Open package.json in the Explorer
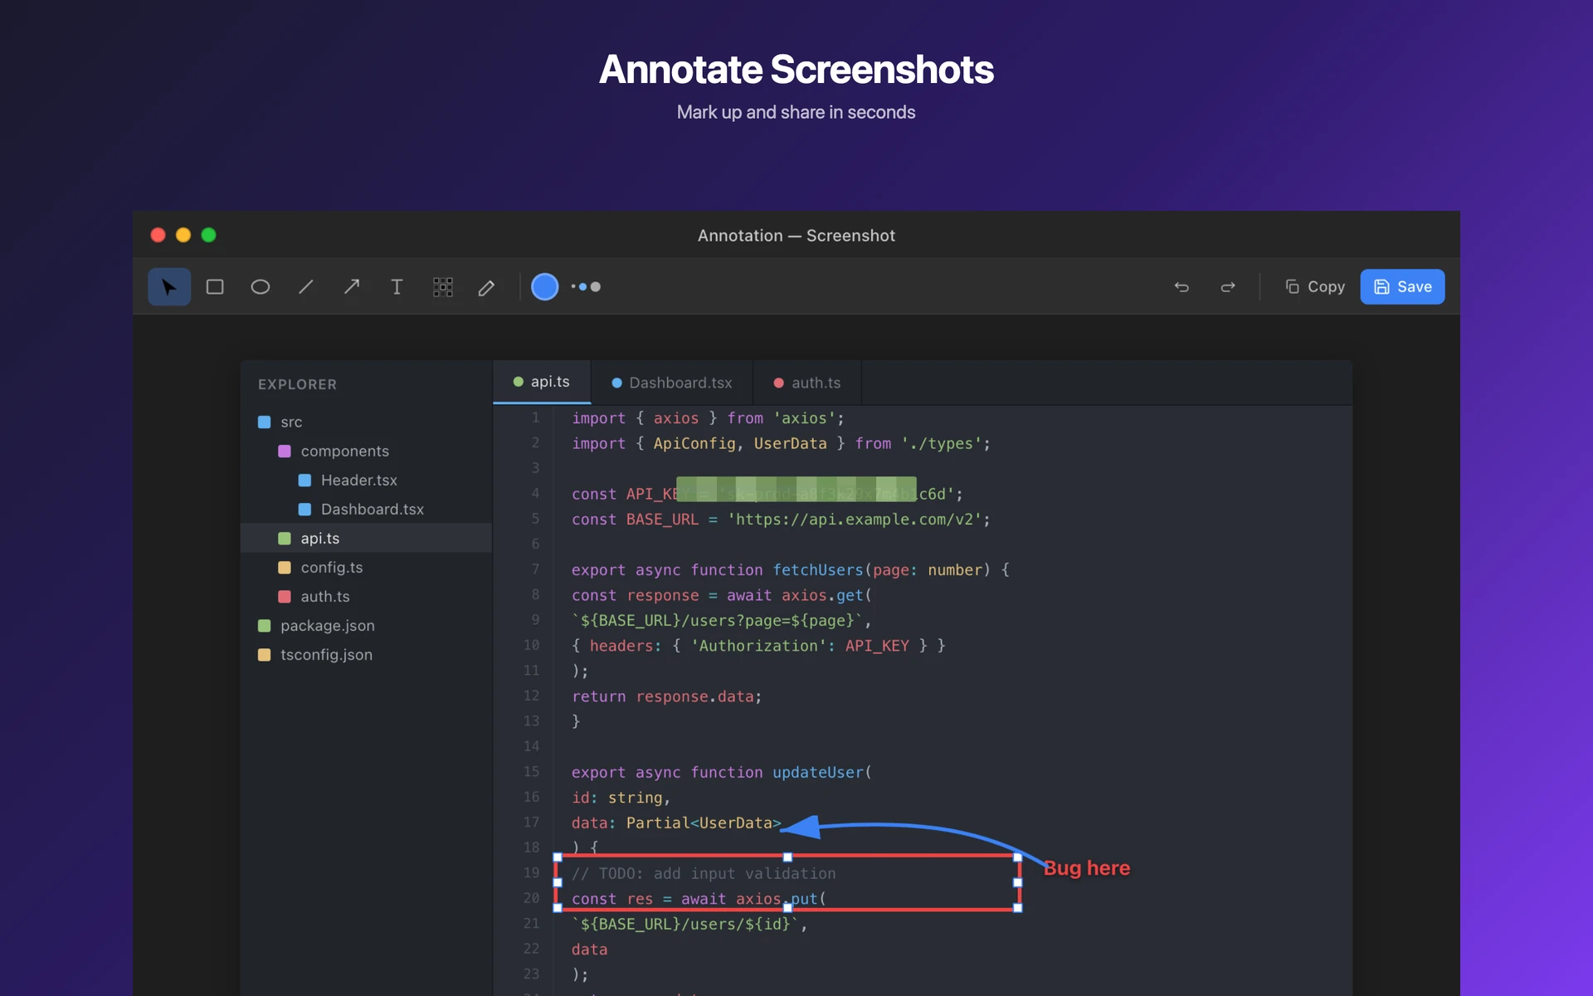The width and height of the screenshot is (1593, 996). pos(366,625)
